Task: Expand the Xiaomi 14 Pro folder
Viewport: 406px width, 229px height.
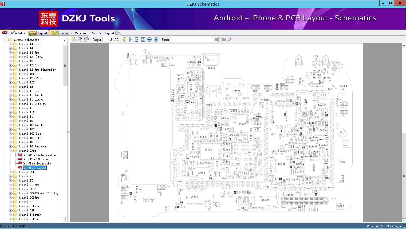Action: pyautogui.click(x=10, y=44)
